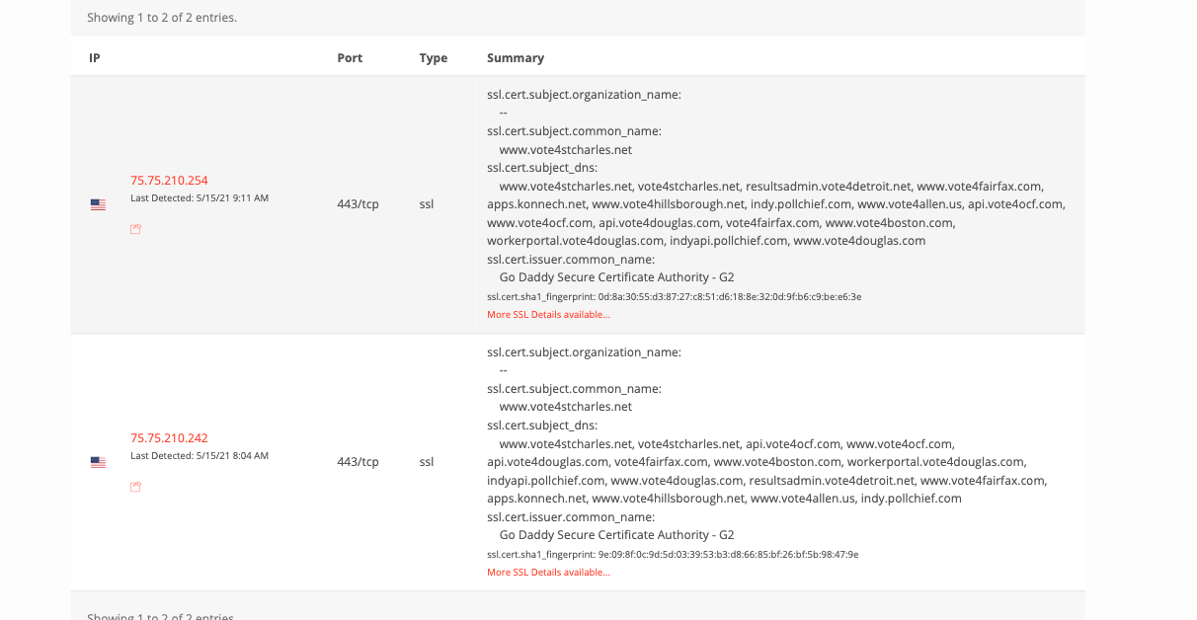Screen dimensions: 1197x620
Task: Open the 75.75.210.254 IP address link
Action: 169,181
